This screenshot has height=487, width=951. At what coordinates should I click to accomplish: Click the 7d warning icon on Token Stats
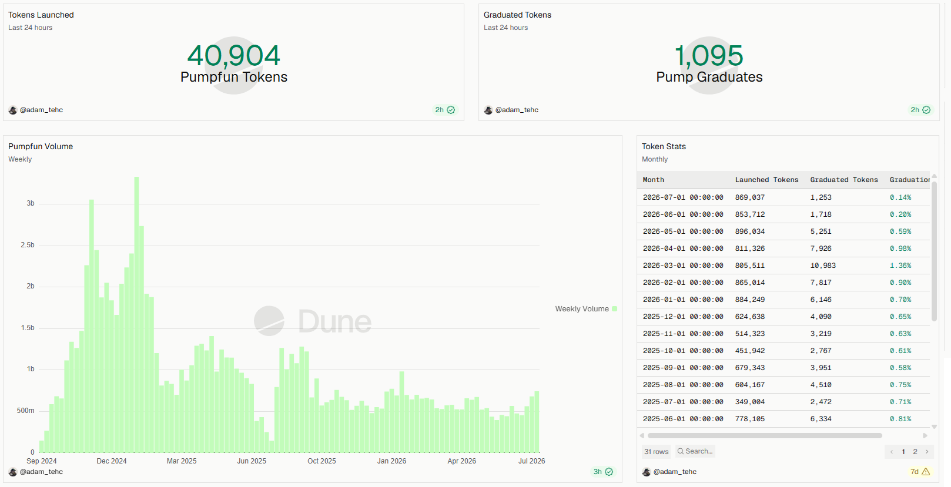(x=926, y=472)
